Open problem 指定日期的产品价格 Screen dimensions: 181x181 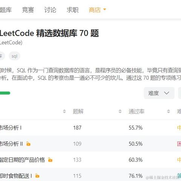point(22,160)
